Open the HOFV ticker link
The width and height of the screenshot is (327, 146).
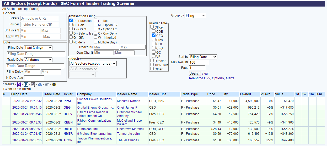pyautogui.click(x=68, y=114)
